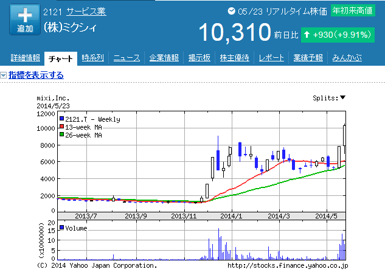
Task: Open the ニュース tab
Action: (127, 58)
